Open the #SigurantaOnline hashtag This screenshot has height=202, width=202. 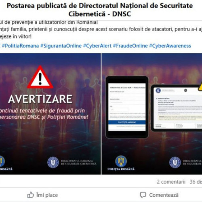click(x=61, y=46)
